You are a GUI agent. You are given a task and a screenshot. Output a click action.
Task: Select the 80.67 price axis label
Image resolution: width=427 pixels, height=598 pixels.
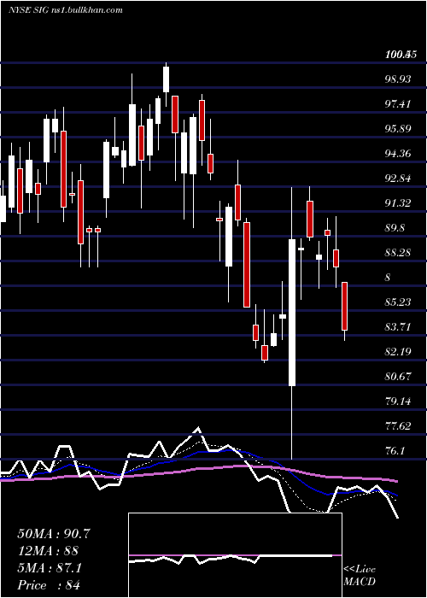click(x=399, y=377)
